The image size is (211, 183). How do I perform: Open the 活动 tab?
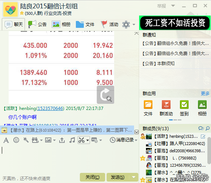pos(109,24)
